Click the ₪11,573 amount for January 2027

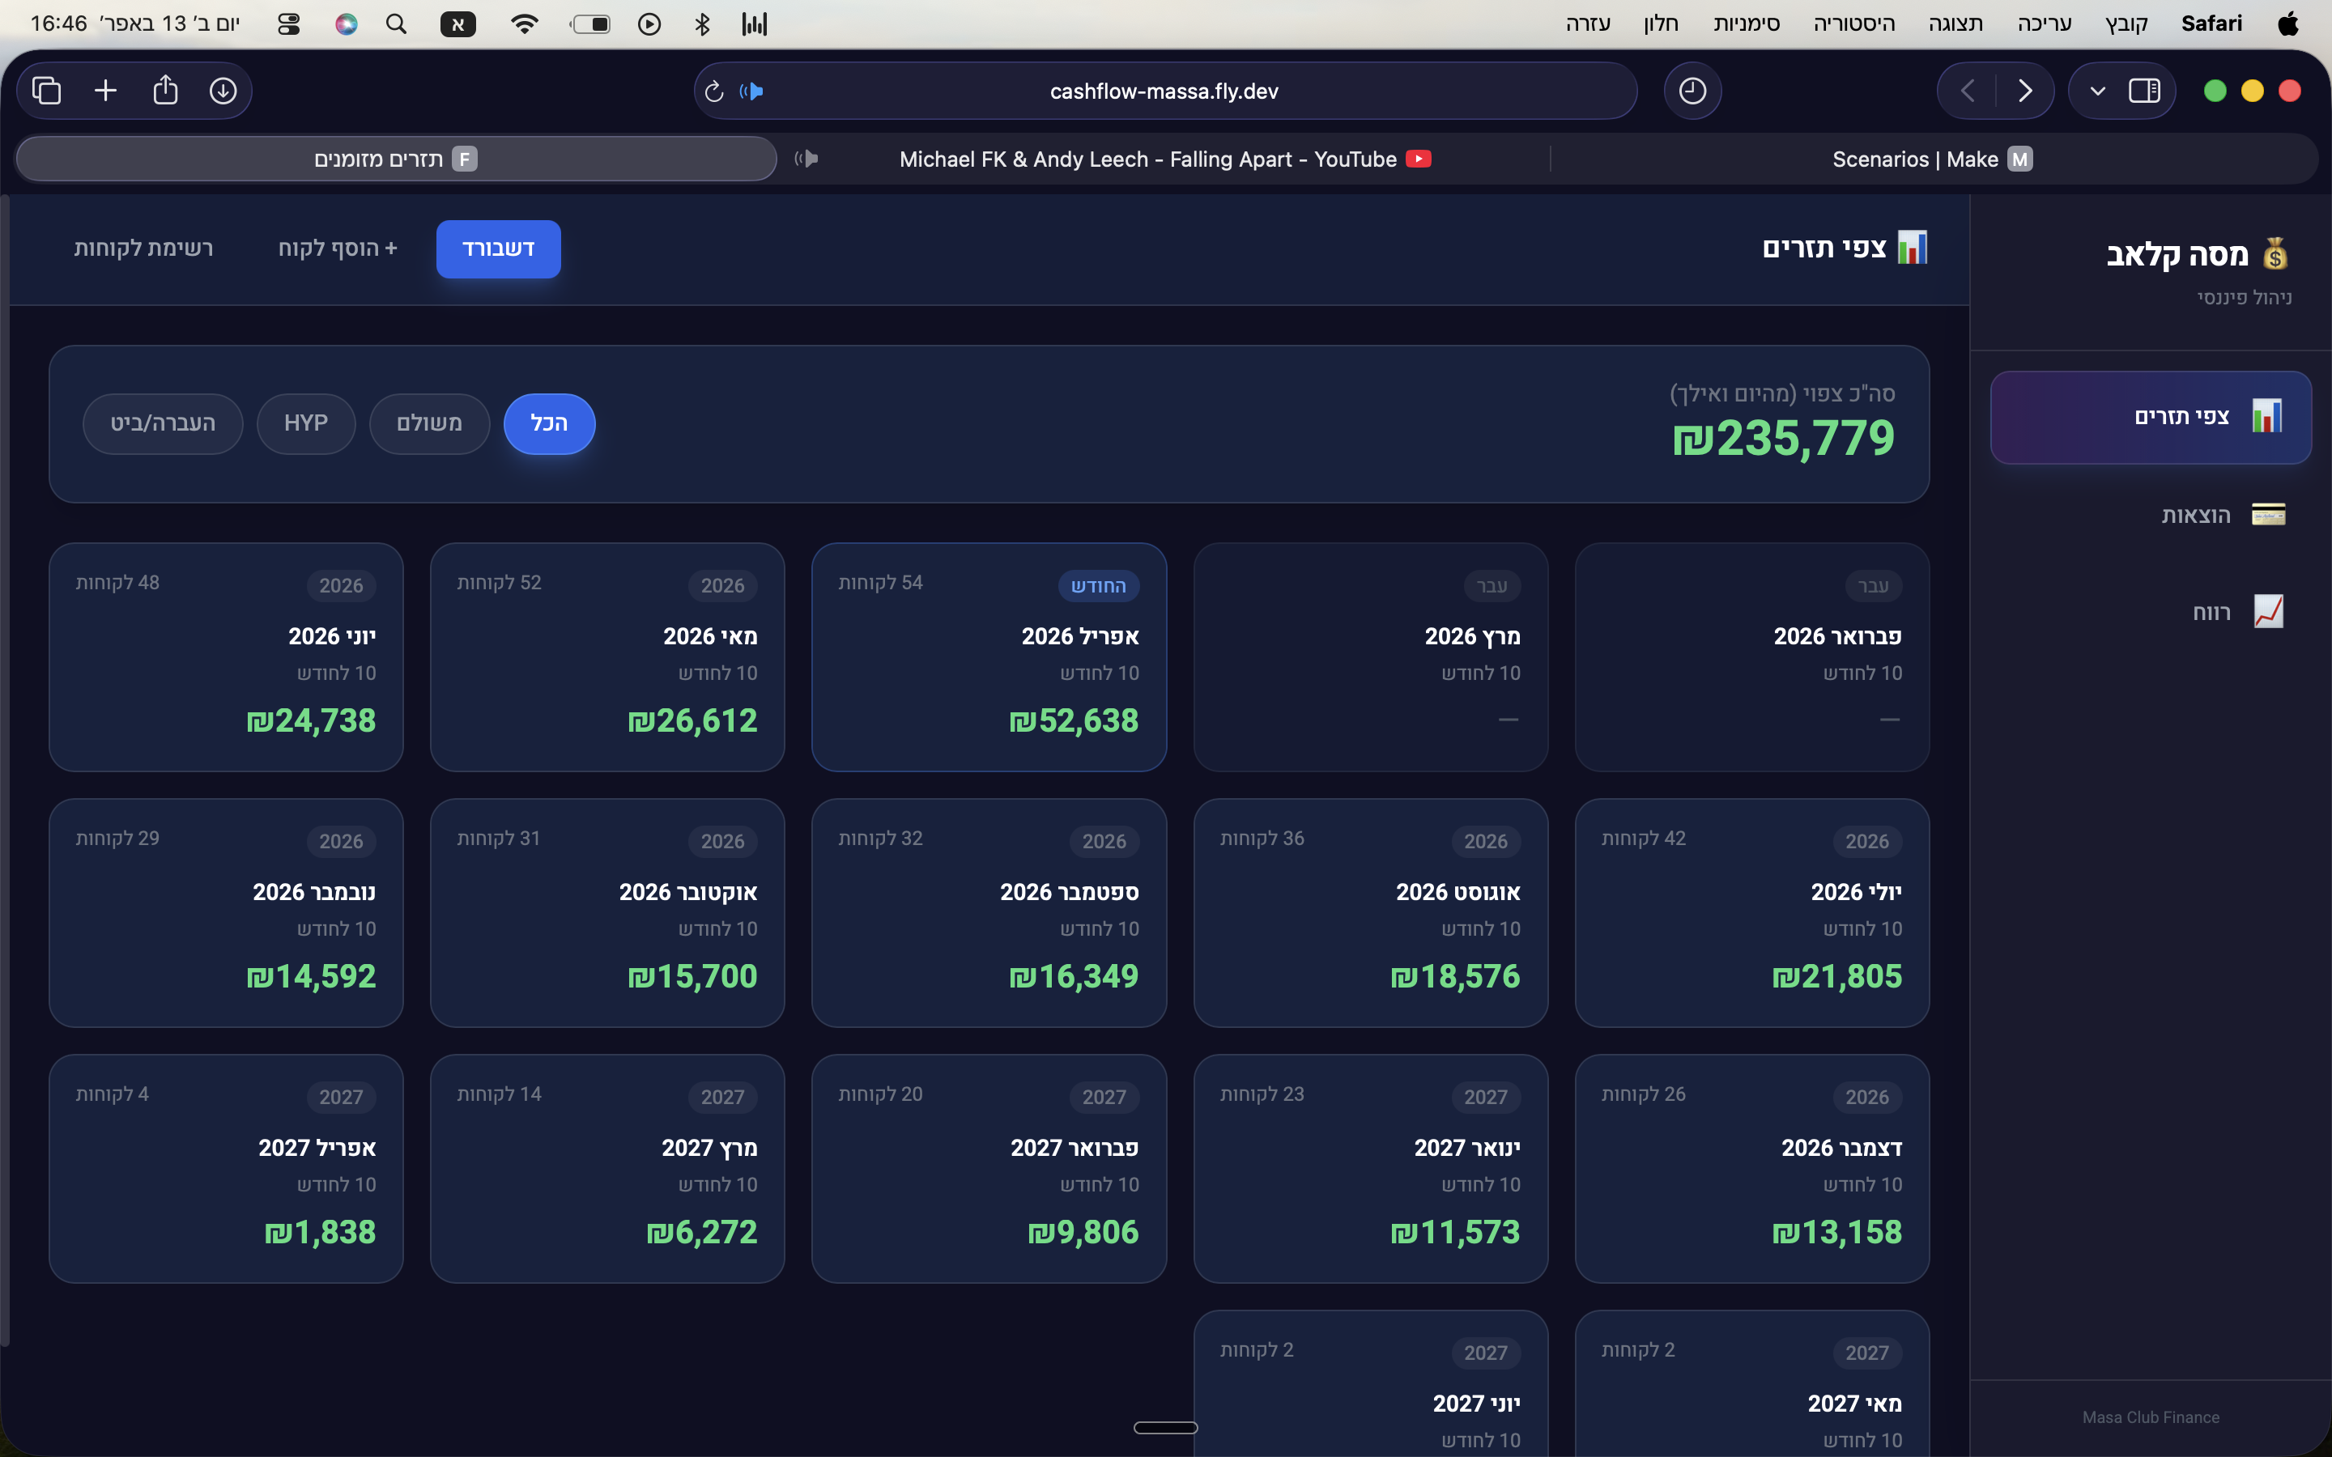1455,1231
